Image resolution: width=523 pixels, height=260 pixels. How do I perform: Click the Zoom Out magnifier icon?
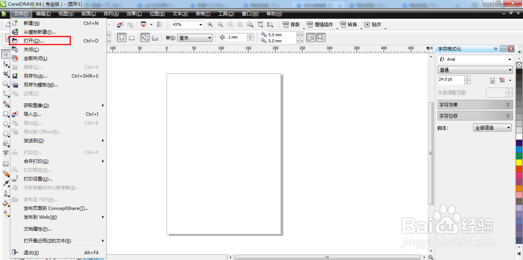pos(220,25)
